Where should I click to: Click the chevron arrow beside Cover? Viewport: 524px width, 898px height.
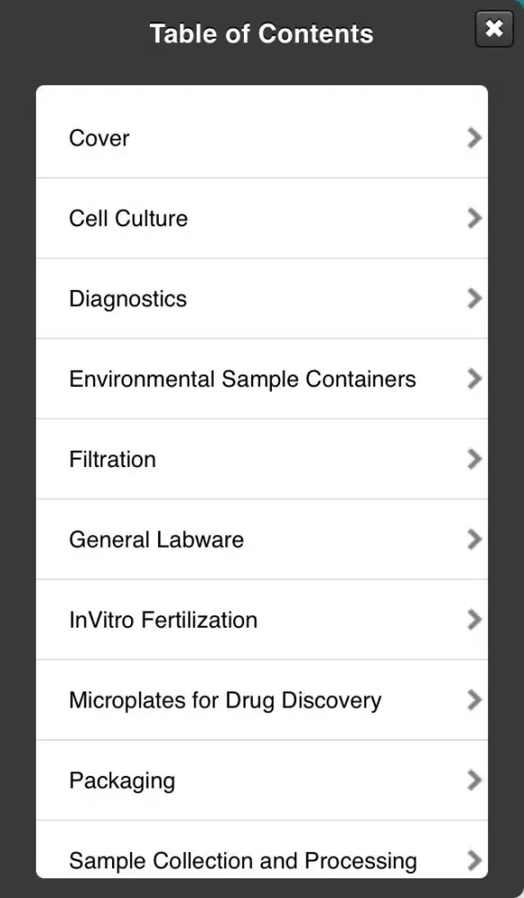(x=475, y=137)
